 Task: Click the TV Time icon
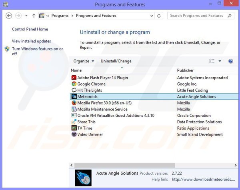click(x=74, y=128)
